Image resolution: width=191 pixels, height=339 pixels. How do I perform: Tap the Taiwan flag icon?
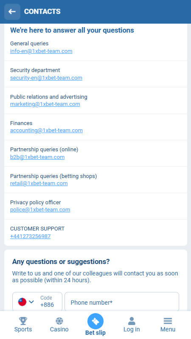[22, 302]
